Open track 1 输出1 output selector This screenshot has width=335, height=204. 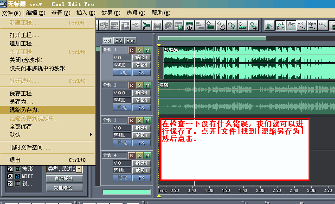click(142, 58)
